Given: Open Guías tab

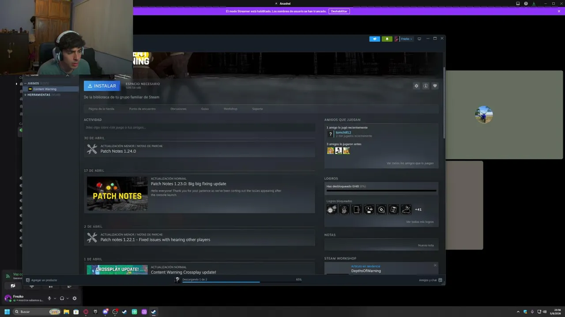Looking at the screenshot, I should click(205, 109).
